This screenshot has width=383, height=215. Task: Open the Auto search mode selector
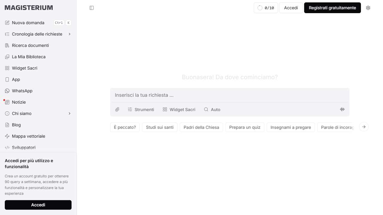click(212, 110)
